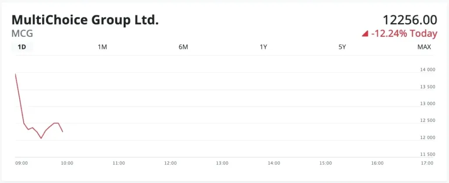Click the 13:00 time axis label

pyautogui.click(x=222, y=163)
